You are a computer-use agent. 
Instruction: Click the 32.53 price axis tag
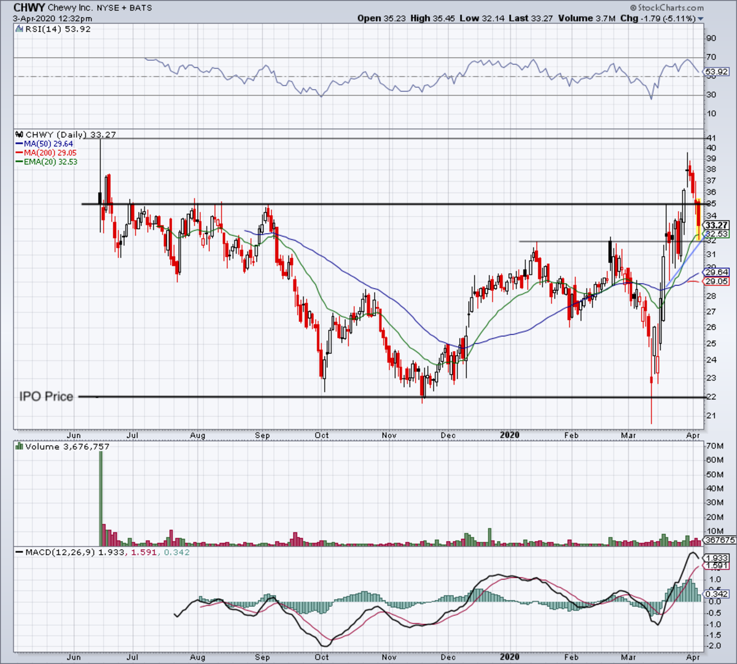pos(716,234)
